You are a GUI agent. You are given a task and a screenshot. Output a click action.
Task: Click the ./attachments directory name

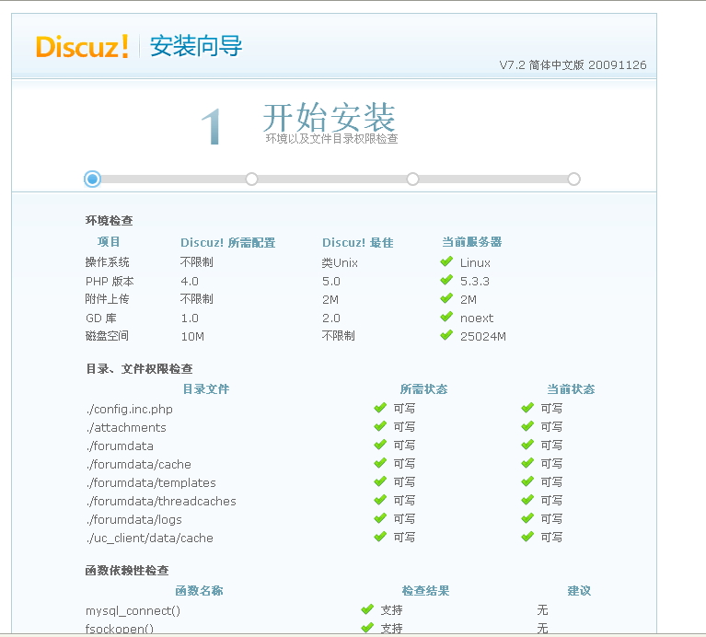[126, 427]
